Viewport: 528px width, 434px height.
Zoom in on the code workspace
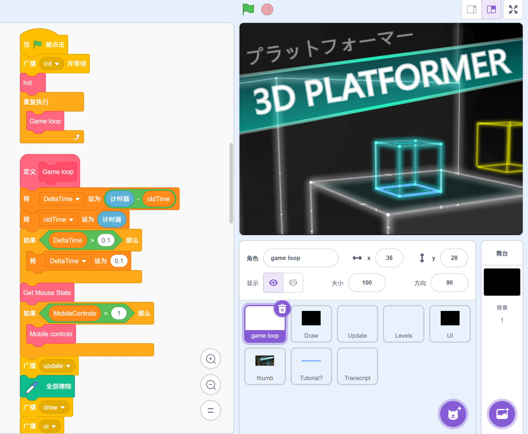click(210, 359)
